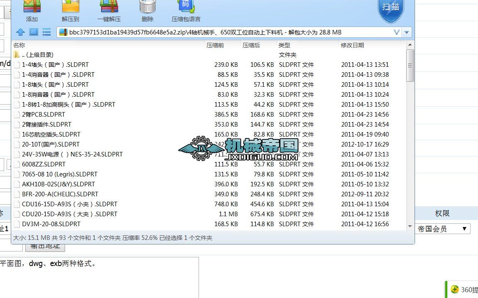478x298 pixels.
Task: Click the file icon of 2臂PCB.SLDPRT
Action: click(x=17, y=115)
